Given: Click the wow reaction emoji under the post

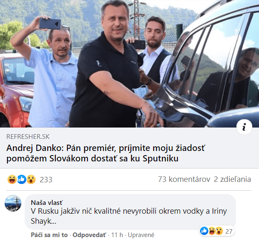Looking at the screenshot, I should [31, 179].
